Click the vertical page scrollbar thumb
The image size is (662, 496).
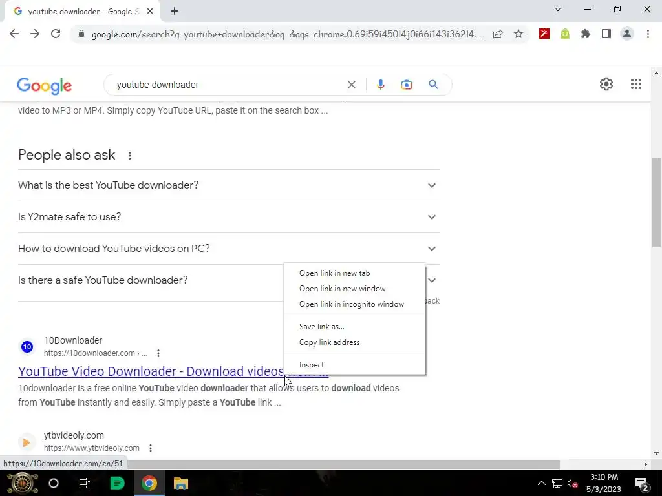[x=656, y=202]
